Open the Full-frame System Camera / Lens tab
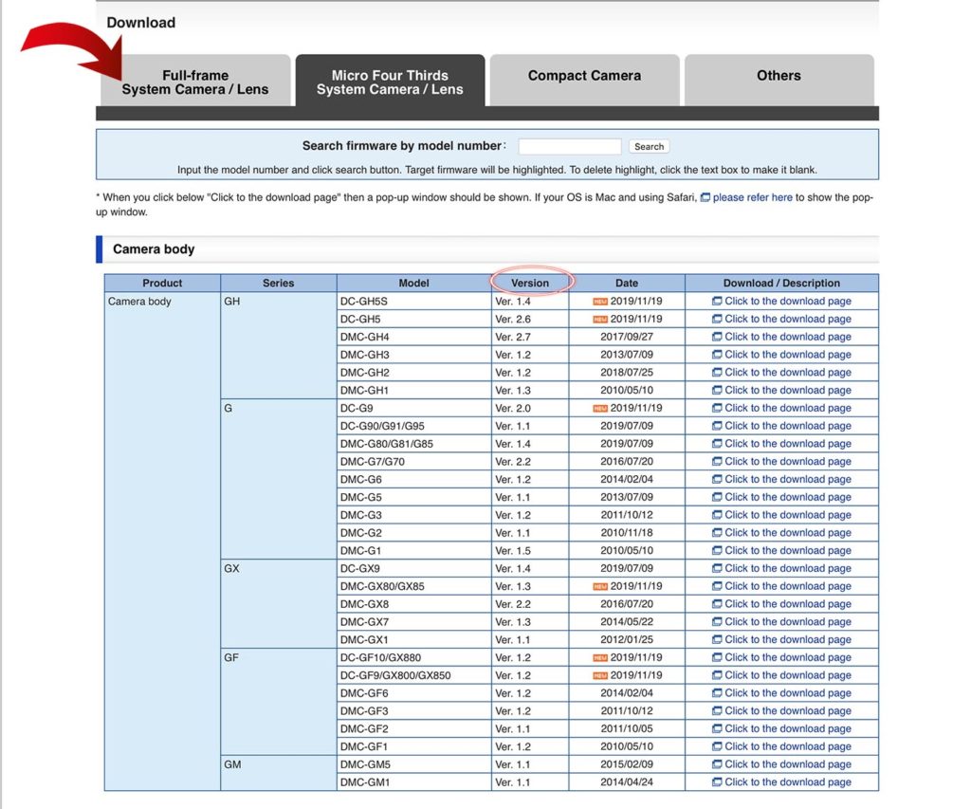Screen dimensions: 971x809 click(195, 81)
